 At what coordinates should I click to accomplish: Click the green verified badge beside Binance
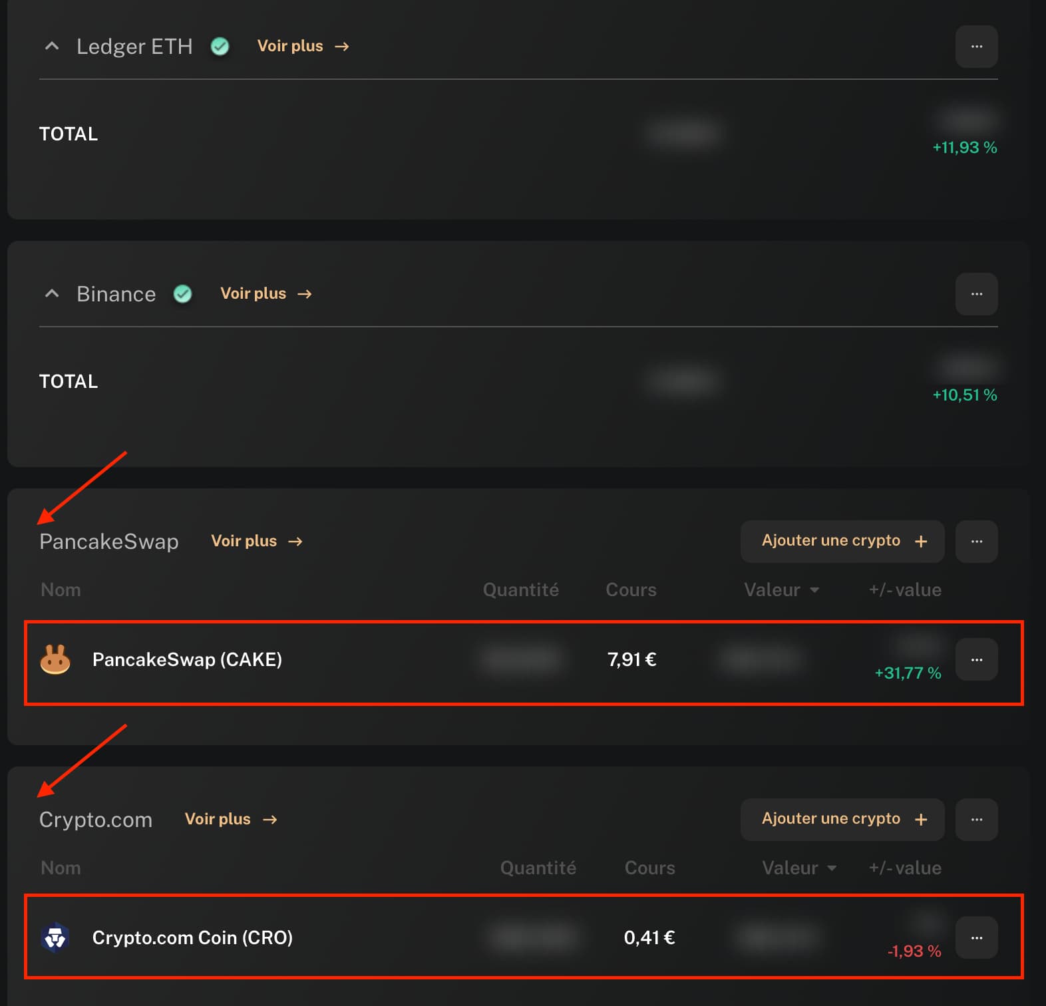pyautogui.click(x=182, y=294)
